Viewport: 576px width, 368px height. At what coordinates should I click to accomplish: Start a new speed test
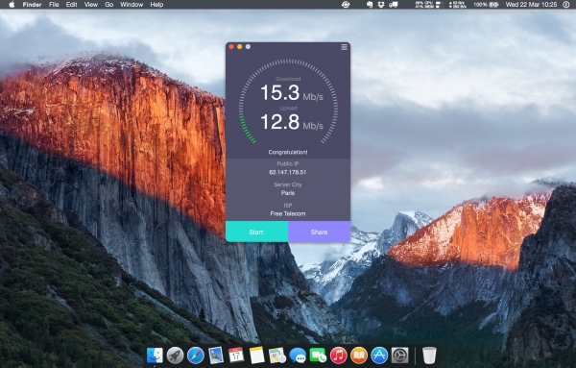tap(256, 232)
